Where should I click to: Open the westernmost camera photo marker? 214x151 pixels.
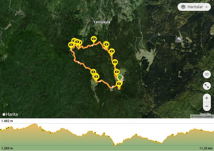click(71, 45)
